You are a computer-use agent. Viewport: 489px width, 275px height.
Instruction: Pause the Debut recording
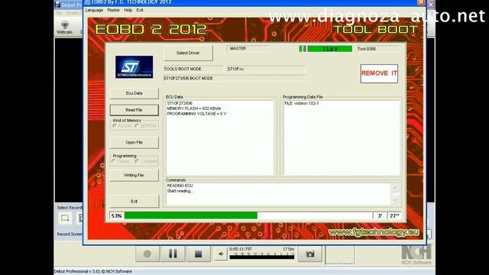[173, 254]
